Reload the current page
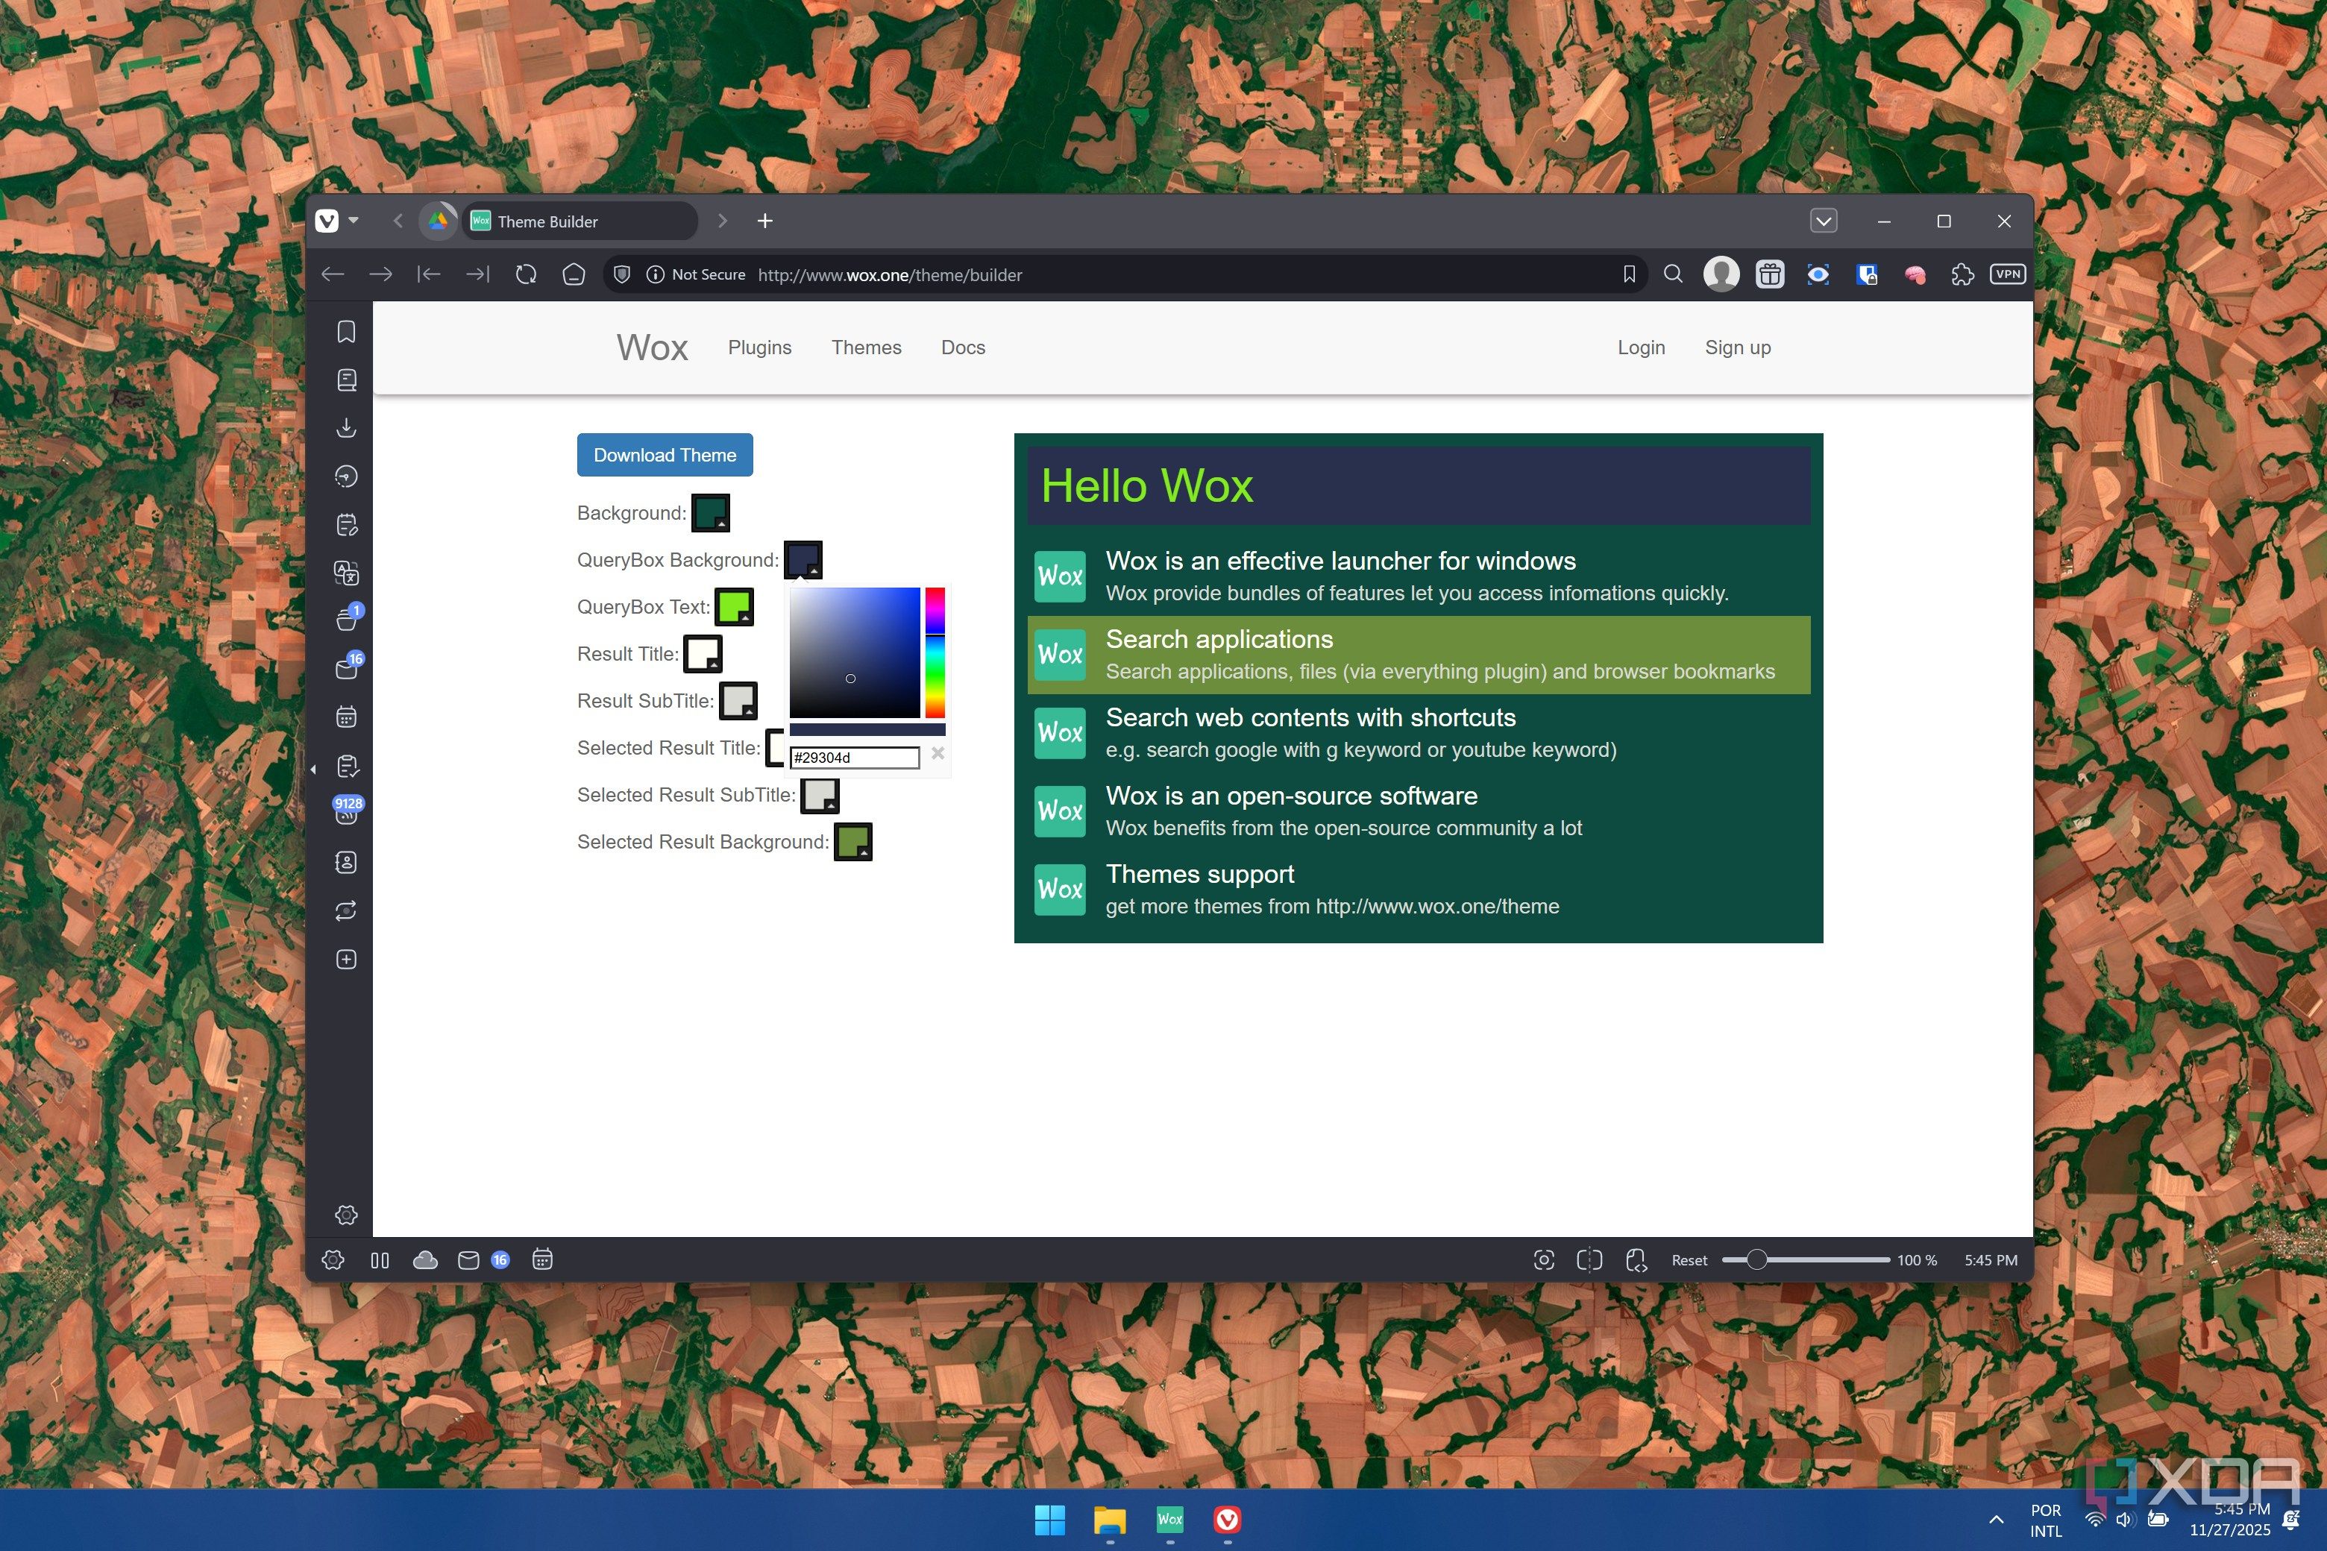Image resolution: width=2327 pixels, height=1551 pixels. click(x=525, y=275)
